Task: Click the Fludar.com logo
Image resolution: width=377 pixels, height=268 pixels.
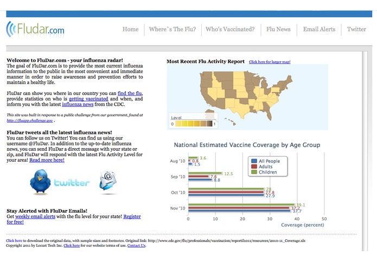Action: (35, 29)
